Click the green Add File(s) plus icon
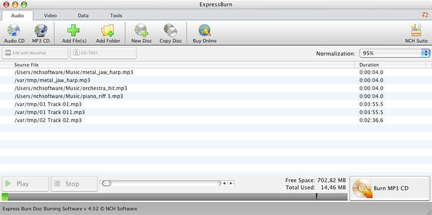 coord(73,30)
